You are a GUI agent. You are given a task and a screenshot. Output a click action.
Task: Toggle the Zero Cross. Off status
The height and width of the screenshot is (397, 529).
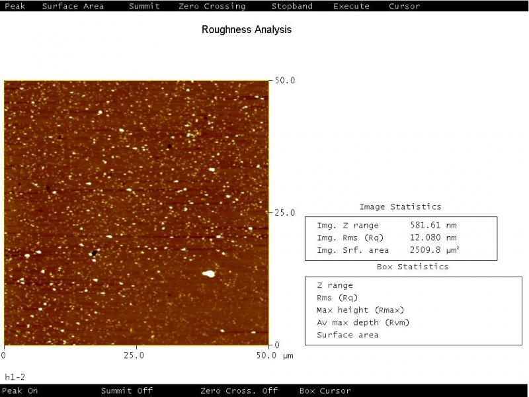pyautogui.click(x=239, y=391)
